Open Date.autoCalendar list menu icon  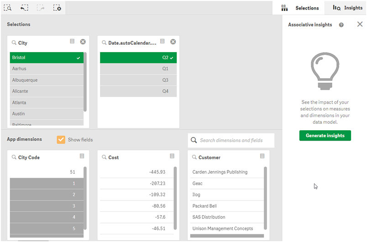click(163, 42)
